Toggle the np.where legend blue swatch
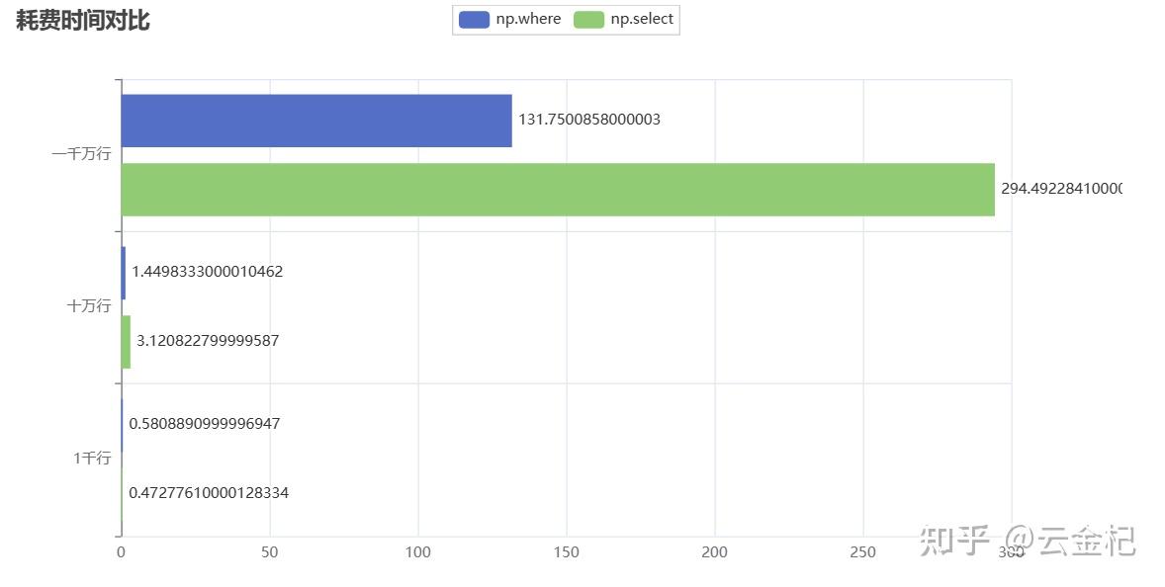This screenshot has width=1165, height=587. coord(475,19)
